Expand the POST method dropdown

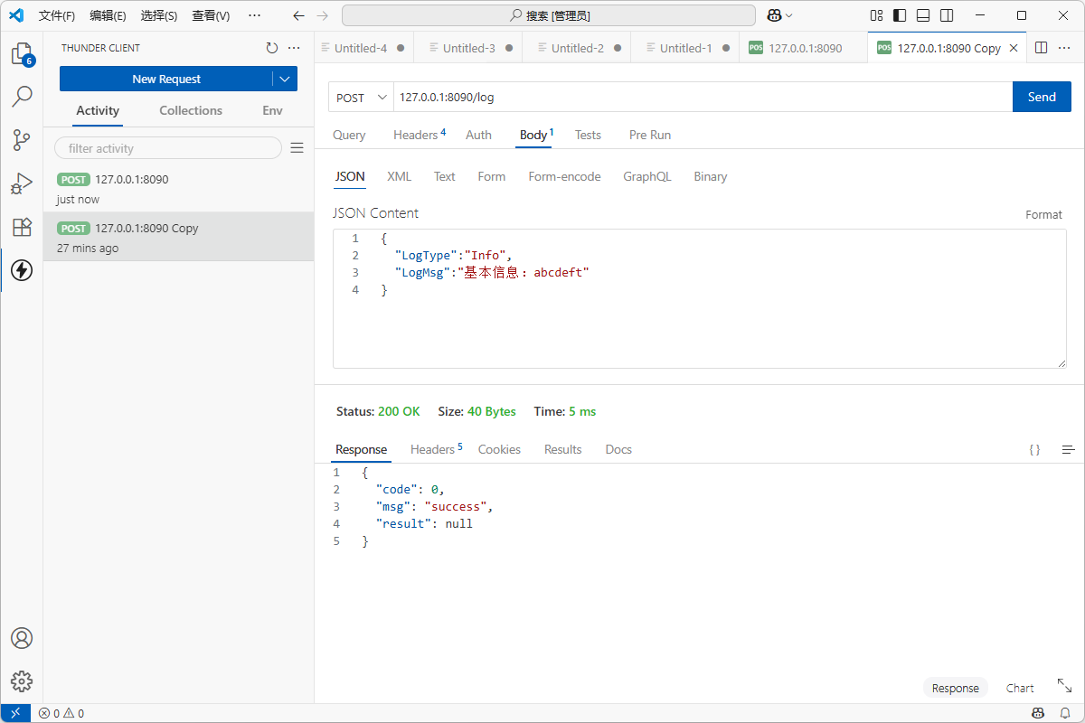(x=361, y=98)
